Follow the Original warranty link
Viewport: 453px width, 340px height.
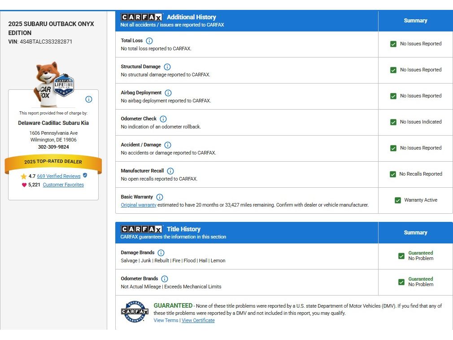pyautogui.click(x=139, y=205)
